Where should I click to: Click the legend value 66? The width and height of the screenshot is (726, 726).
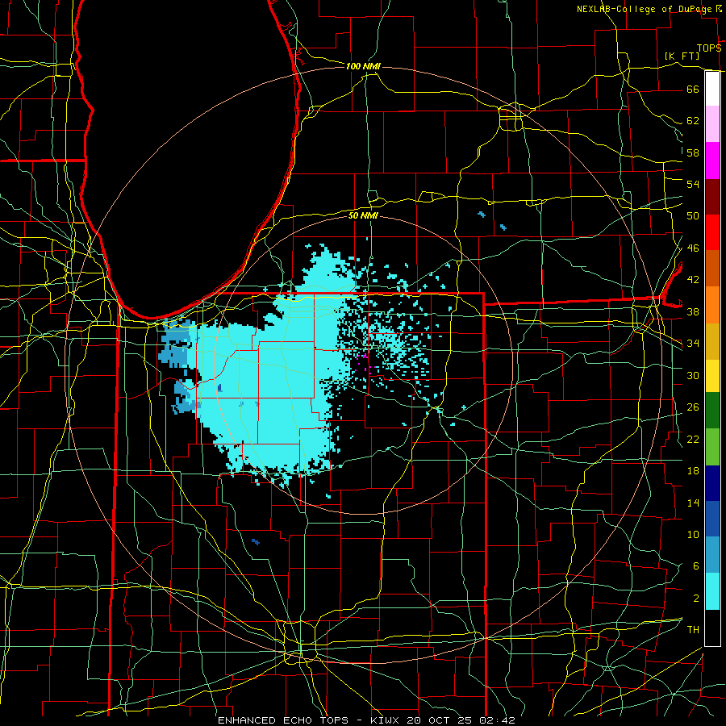693,89
